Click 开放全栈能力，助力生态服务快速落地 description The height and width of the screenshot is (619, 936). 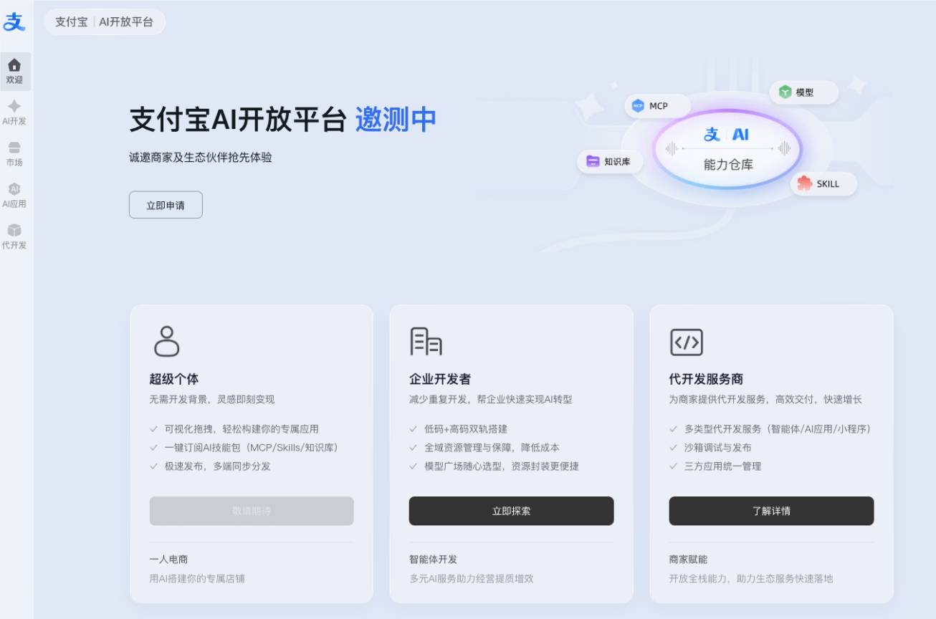[x=751, y=578]
